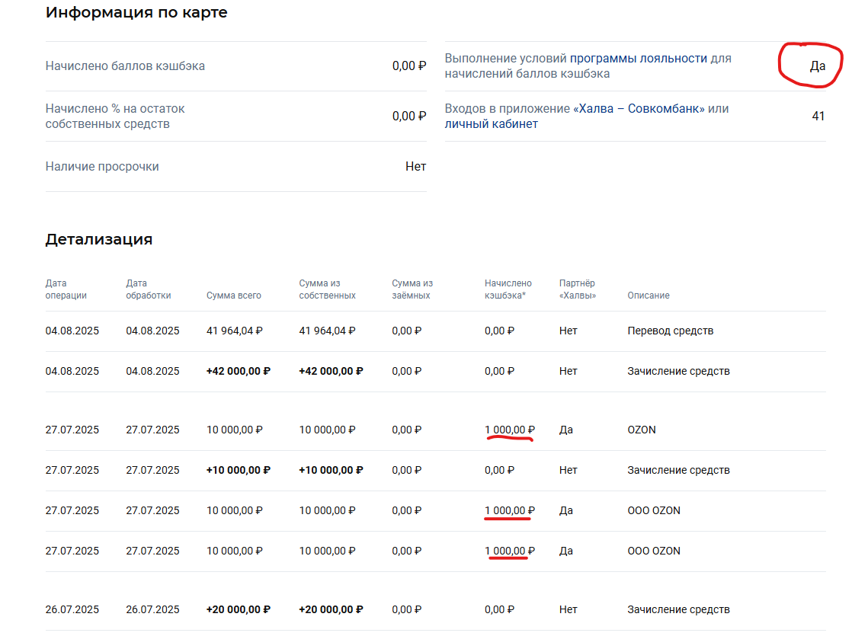Select the «Дата операции» column header
Viewport: 852px width, 636px height.
point(66,289)
